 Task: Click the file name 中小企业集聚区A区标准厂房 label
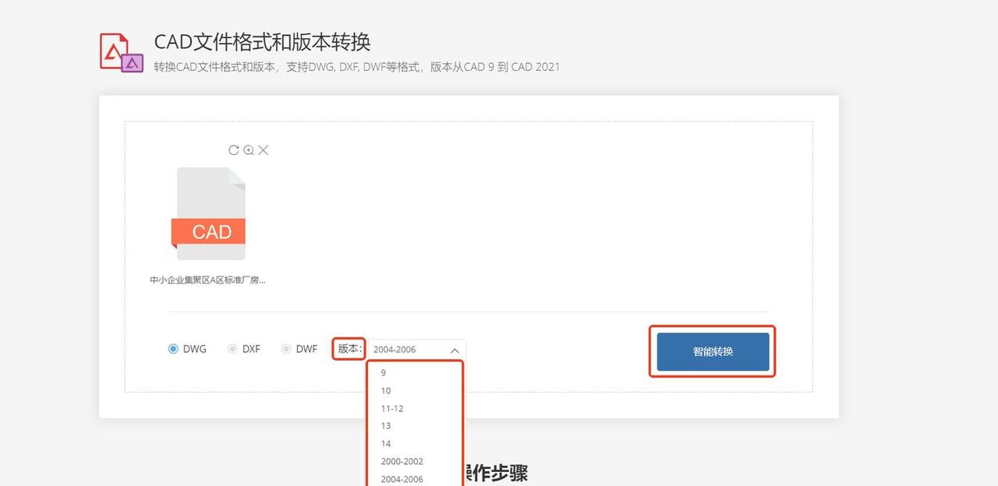pyautogui.click(x=207, y=279)
